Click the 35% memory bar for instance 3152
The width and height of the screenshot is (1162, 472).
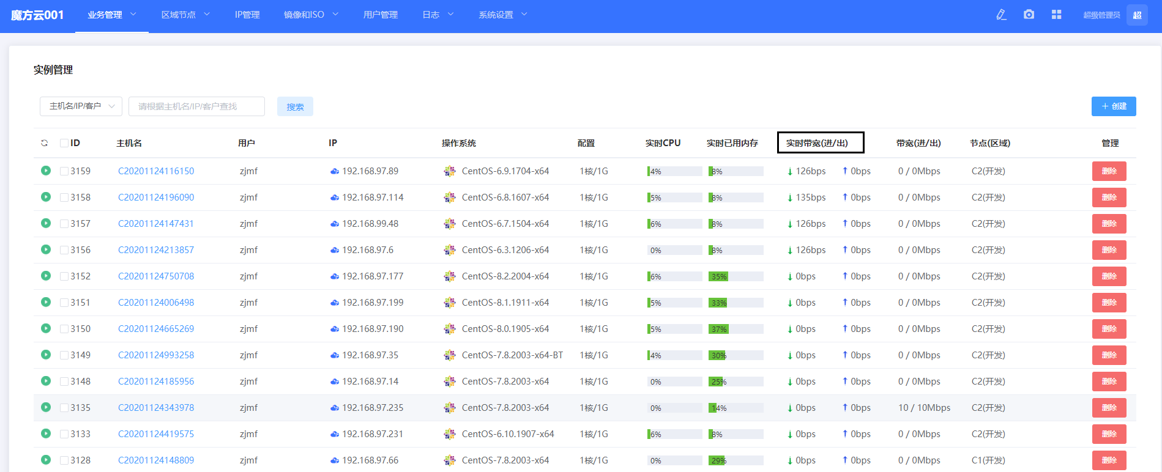pos(736,276)
